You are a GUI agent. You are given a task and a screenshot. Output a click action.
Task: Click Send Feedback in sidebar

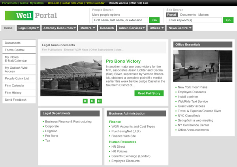pos(19,100)
